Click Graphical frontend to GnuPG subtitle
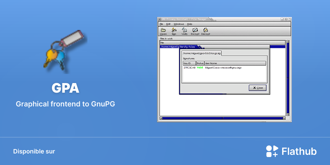Viewport: 330px width, 165px height. click(65, 104)
